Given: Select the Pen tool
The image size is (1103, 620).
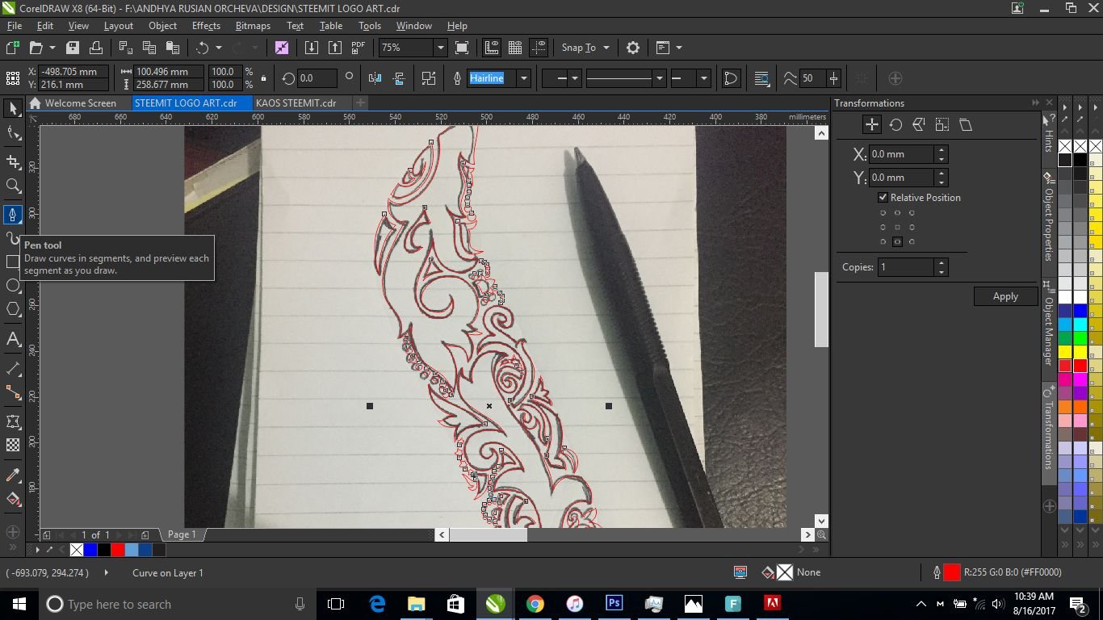Looking at the screenshot, I should coord(13,214).
